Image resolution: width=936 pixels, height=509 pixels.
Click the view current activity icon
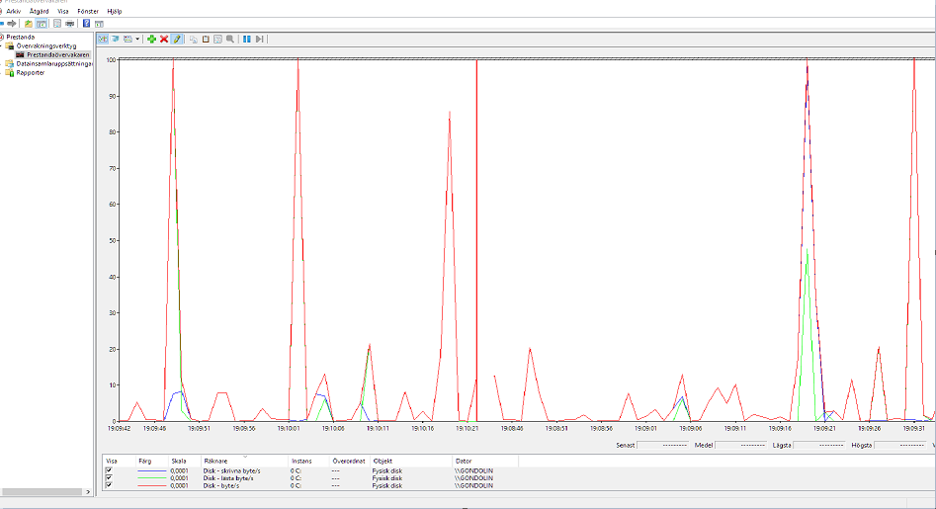click(x=103, y=39)
